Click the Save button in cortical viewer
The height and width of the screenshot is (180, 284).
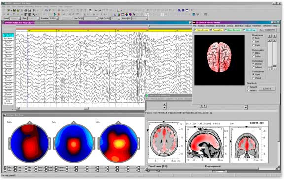pos(268,30)
